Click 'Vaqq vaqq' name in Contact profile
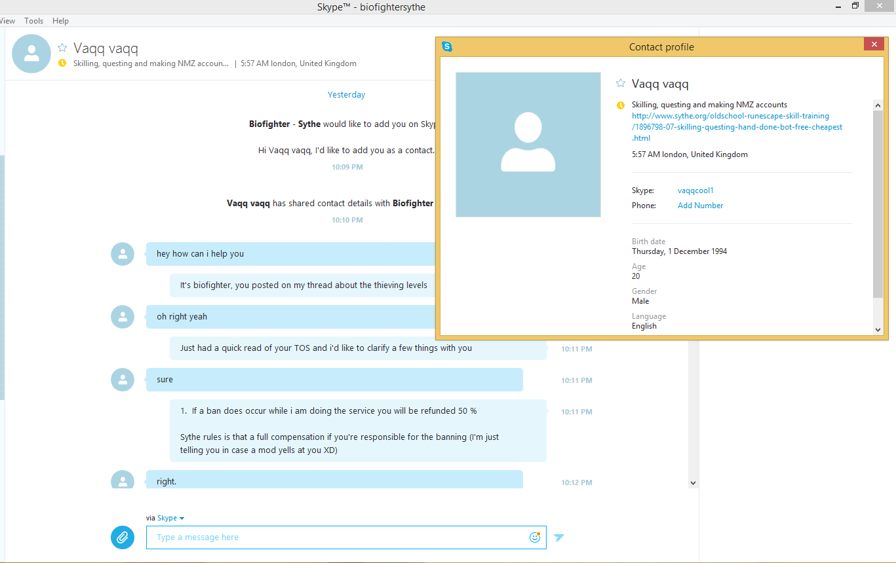 pos(660,84)
